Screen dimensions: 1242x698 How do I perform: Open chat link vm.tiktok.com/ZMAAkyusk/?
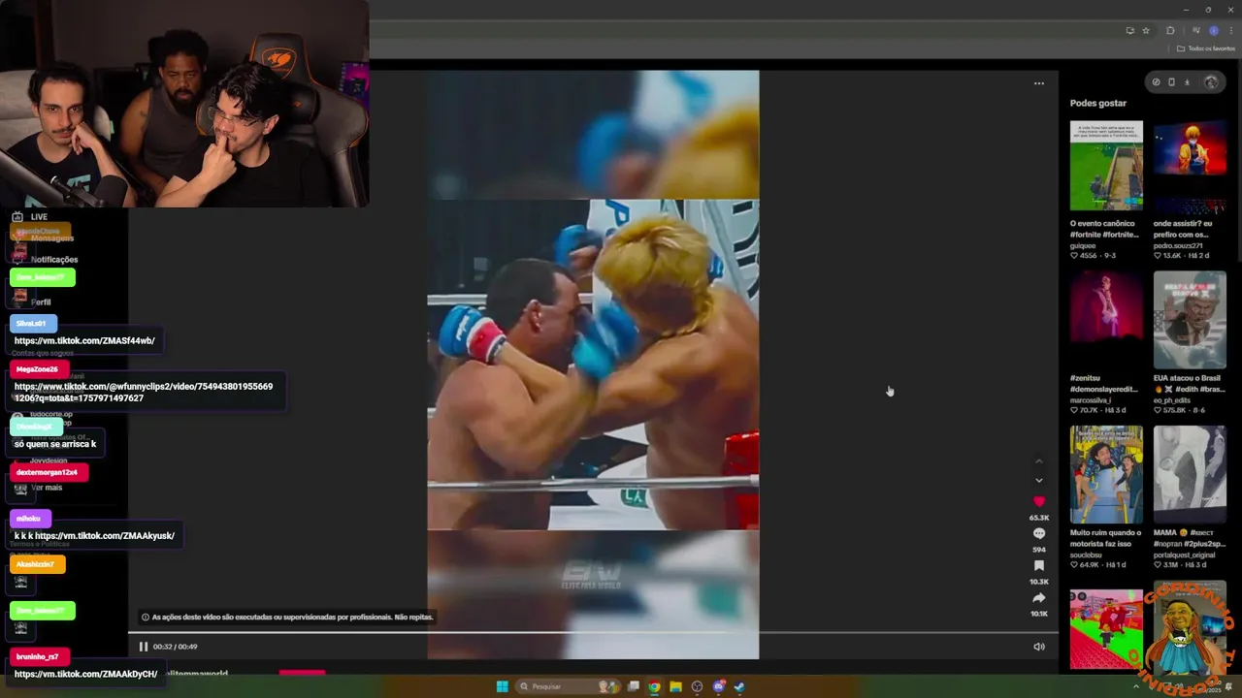click(105, 535)
